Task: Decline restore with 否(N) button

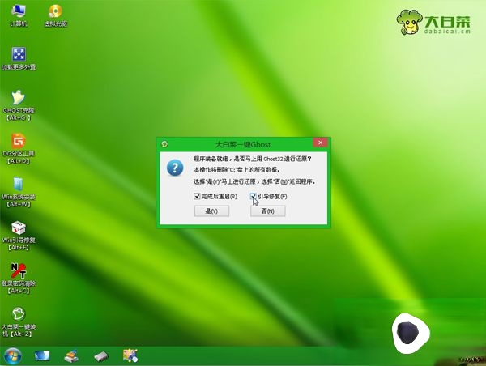Action: coord(268,211)
